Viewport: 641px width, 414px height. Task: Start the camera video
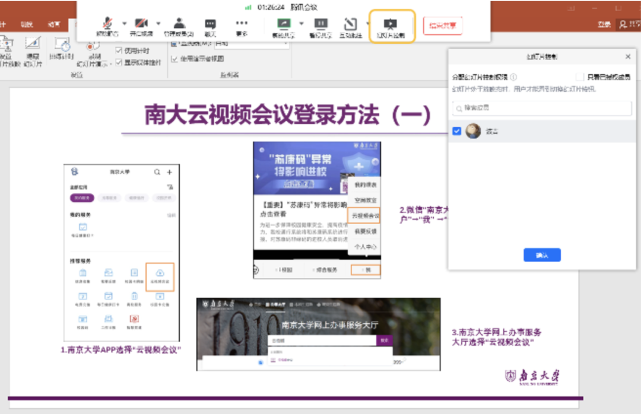140,24
